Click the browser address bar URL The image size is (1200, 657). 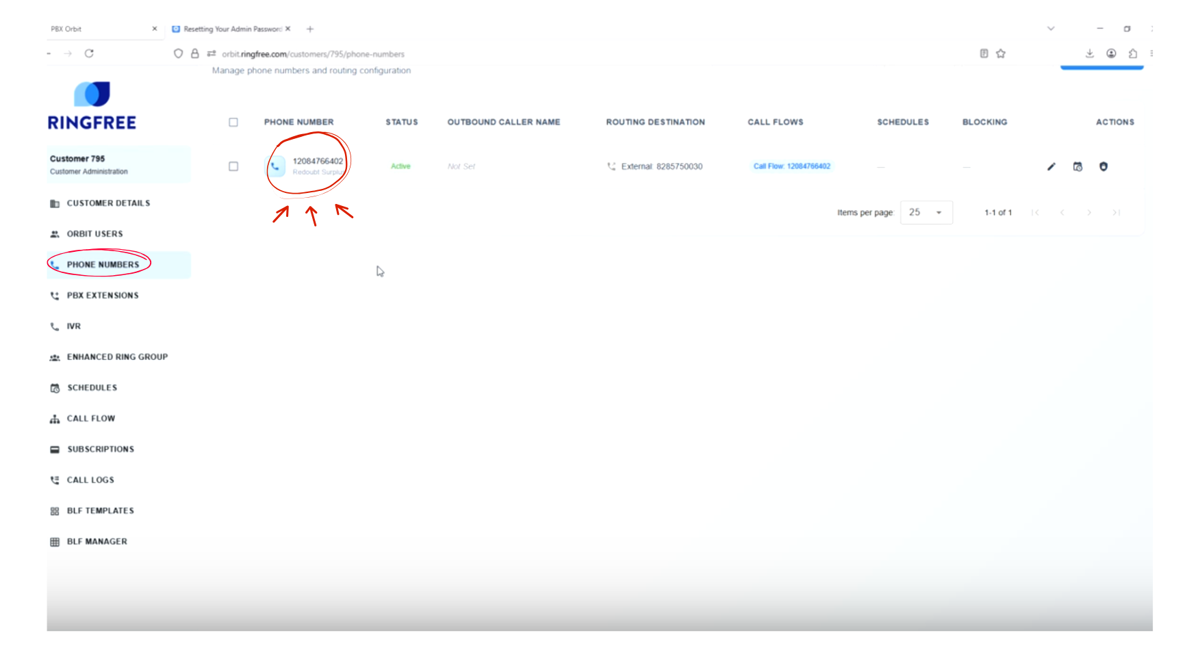point(313,54)
